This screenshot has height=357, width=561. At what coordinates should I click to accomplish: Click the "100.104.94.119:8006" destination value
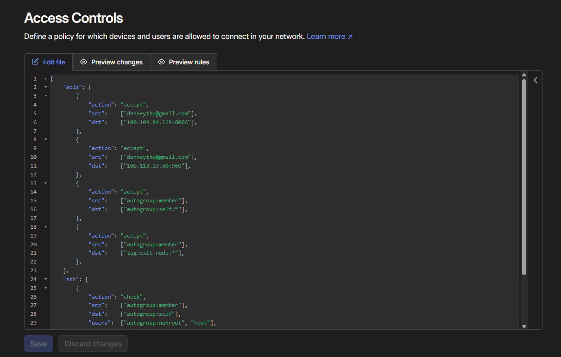[157, 122]
